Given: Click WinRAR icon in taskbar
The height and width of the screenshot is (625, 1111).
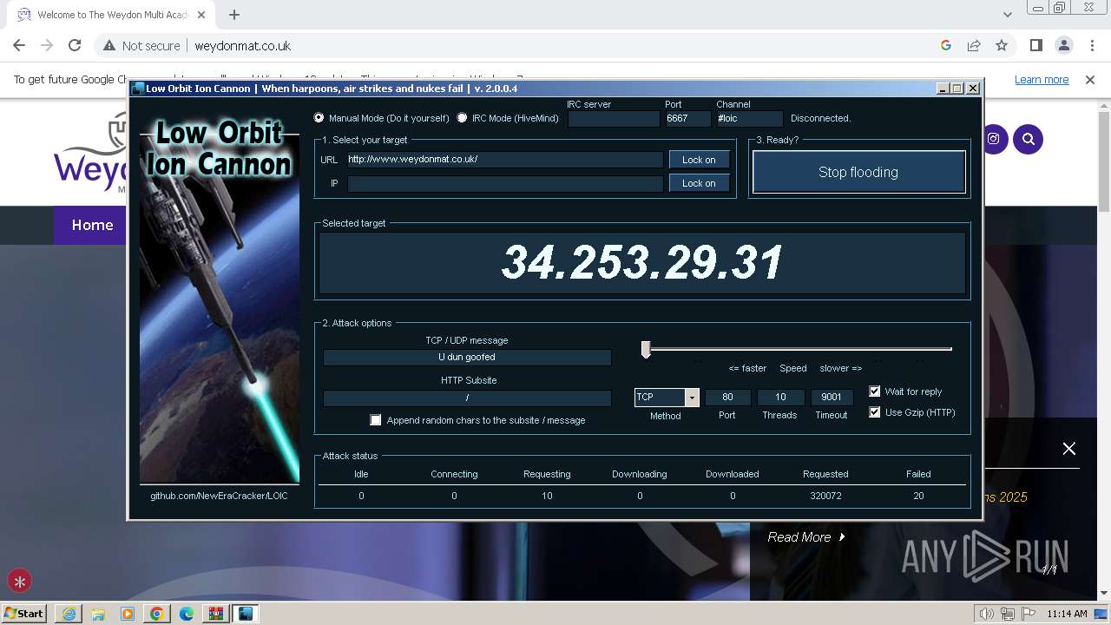Looking at the screenshot, I should [215, 614].
